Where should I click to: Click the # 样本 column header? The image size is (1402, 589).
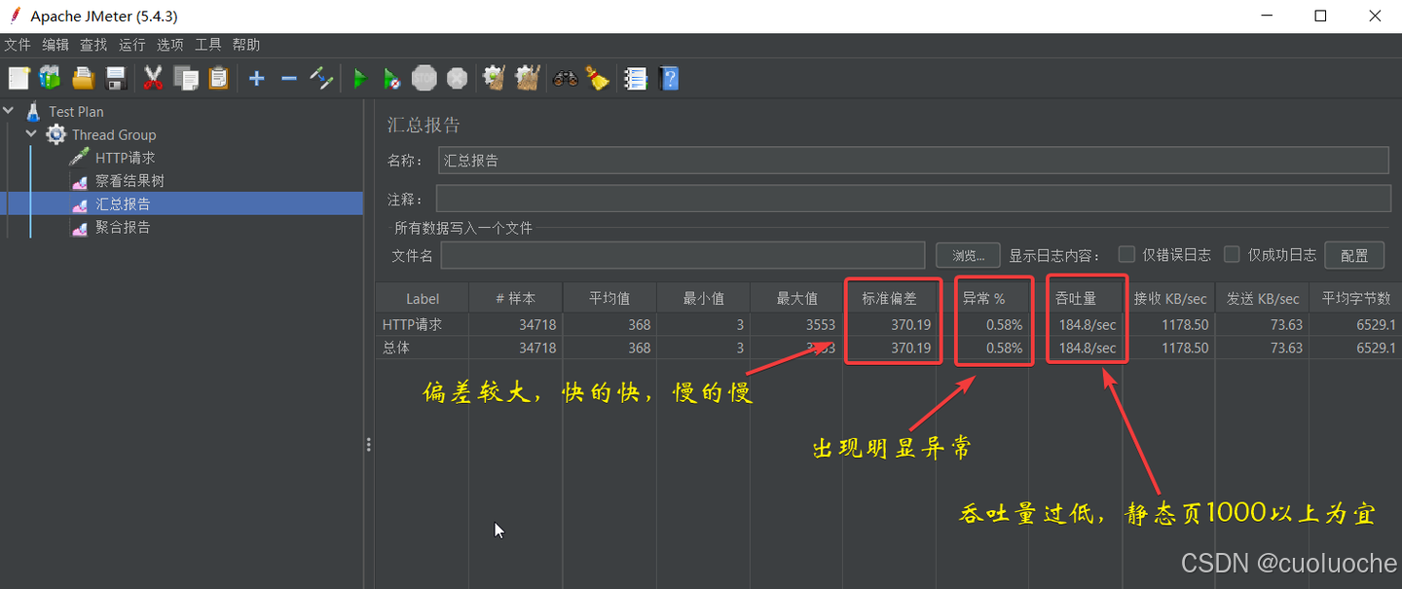click(516, 299)
